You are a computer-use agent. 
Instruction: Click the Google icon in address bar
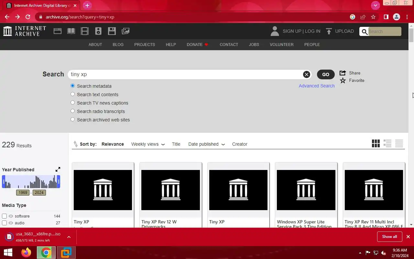tap(353, 17)
